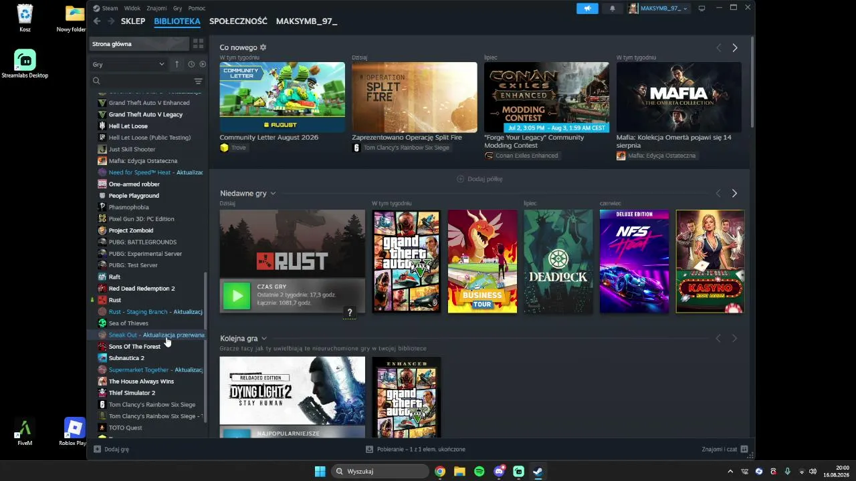Select Thief Simulator 2 in library
Viewport: 856px width, 481px height.
click(132, 393)
